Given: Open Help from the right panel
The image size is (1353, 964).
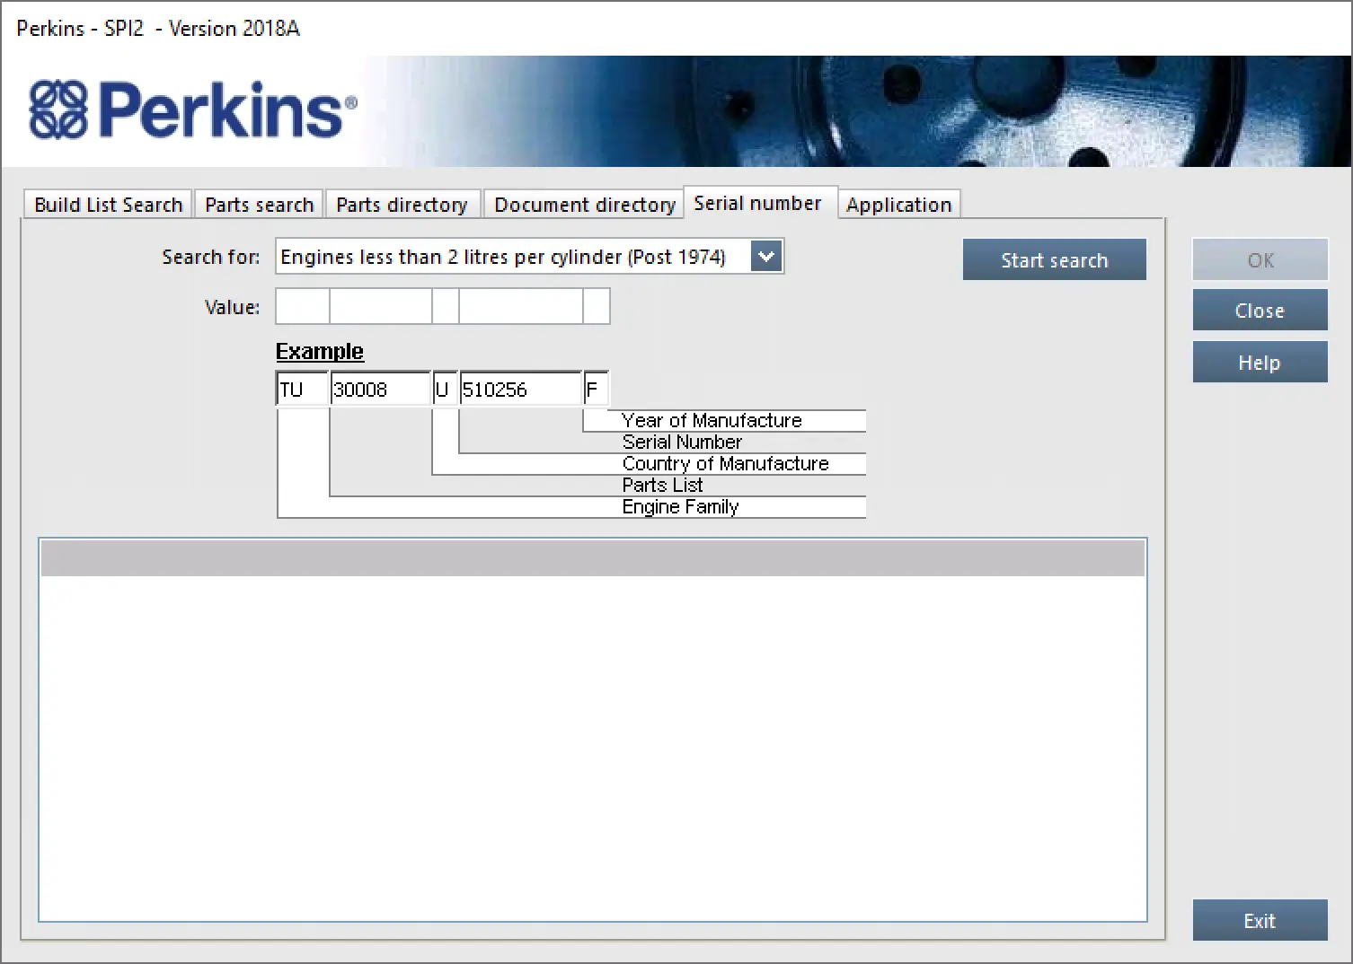Looking at the screenshot, I should coord(1260,363).
